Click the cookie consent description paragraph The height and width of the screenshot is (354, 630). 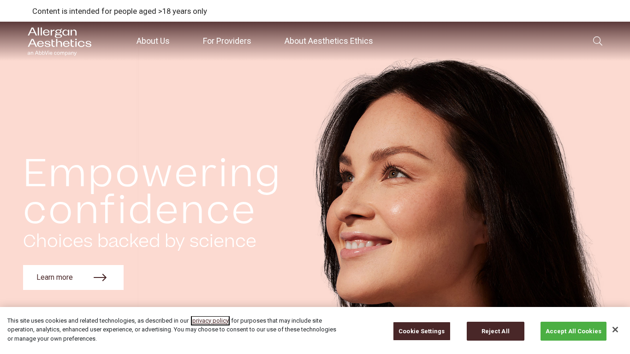[172, 330]
